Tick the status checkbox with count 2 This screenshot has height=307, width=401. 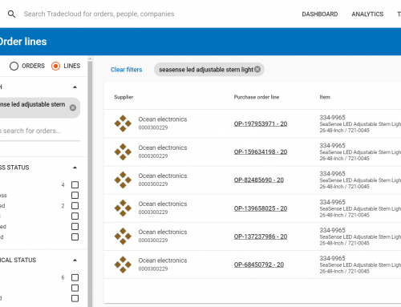75,205
